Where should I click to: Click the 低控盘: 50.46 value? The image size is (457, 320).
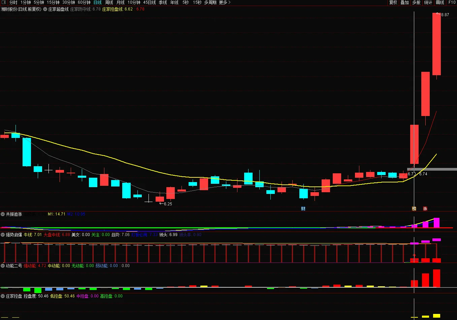pos(62,296)
